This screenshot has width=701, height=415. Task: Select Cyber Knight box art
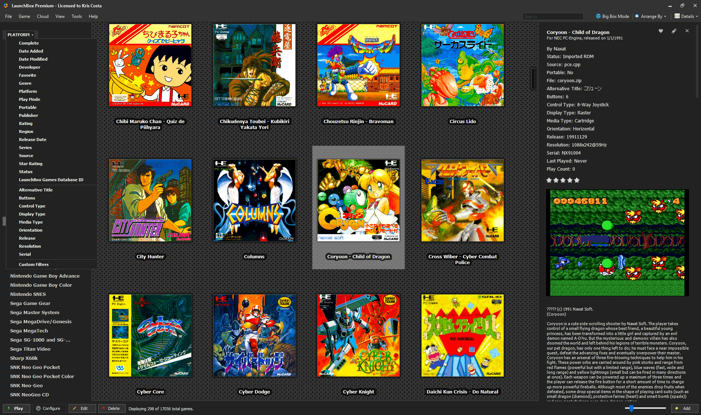(358, 336)
